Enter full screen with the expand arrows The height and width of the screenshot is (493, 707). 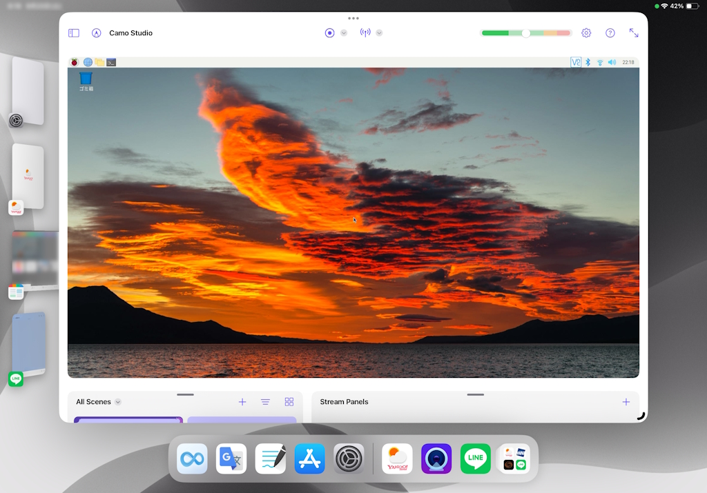pos(634,33)
